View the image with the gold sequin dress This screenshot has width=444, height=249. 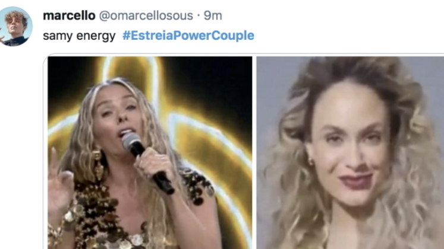(x=150, y=152)
